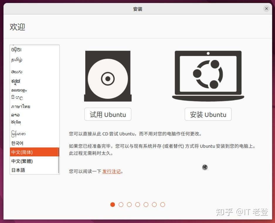Select 한국어 from the language list
The width and height of the screenshot is (275, 223).
pyautogui.click(x=18, y=143)
